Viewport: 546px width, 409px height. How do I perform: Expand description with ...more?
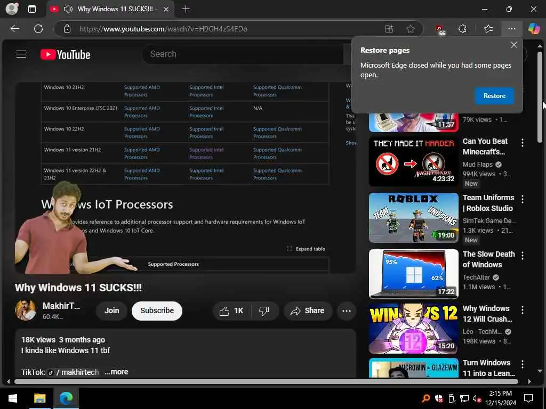click(116, 372)
